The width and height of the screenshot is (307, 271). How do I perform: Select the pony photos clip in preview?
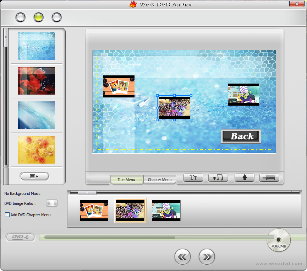tap(119, 86)
